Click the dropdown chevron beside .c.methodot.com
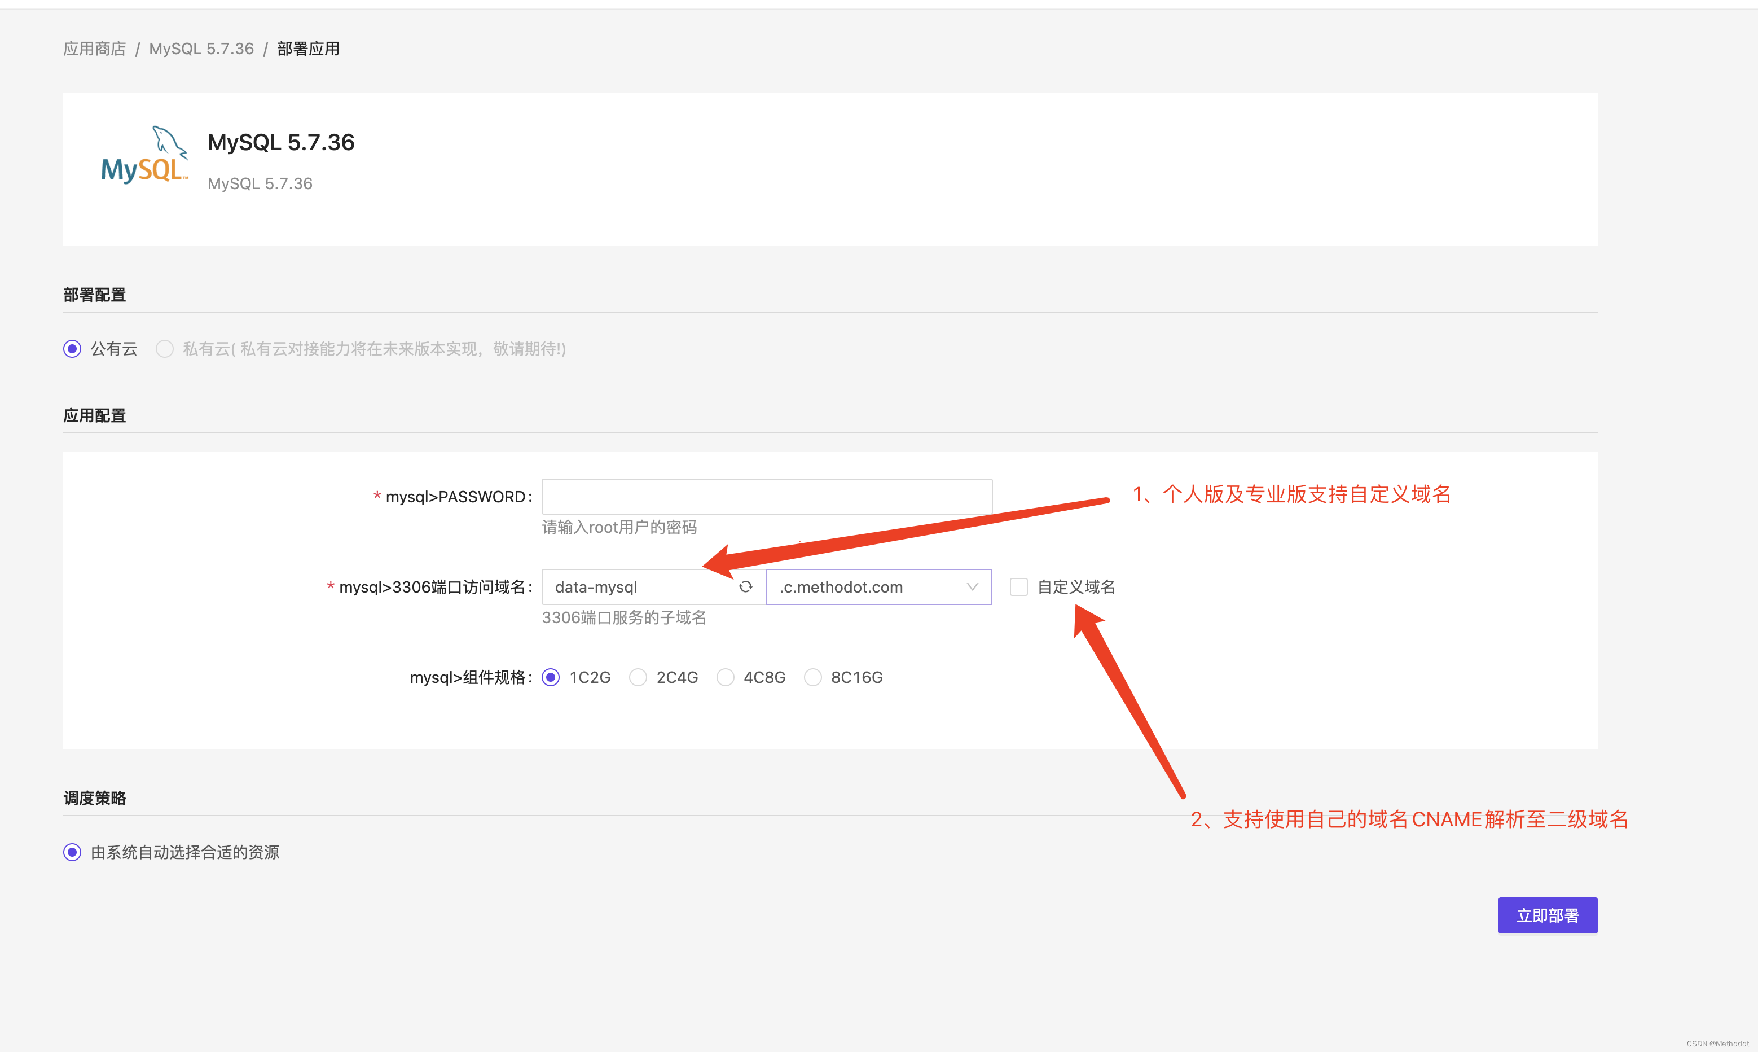The image size is (1758, 1052). [x=972, y=587]
